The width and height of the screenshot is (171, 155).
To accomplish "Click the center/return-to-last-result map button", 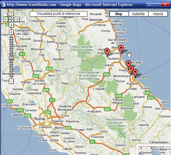I will [11, 19].
